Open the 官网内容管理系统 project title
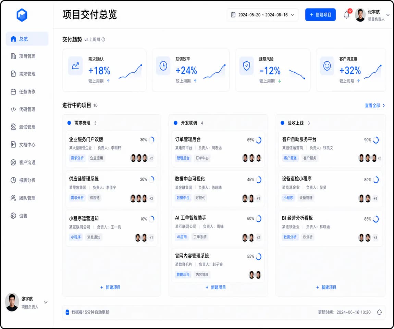This screenshot has height=329, width=394. (192, 256)
